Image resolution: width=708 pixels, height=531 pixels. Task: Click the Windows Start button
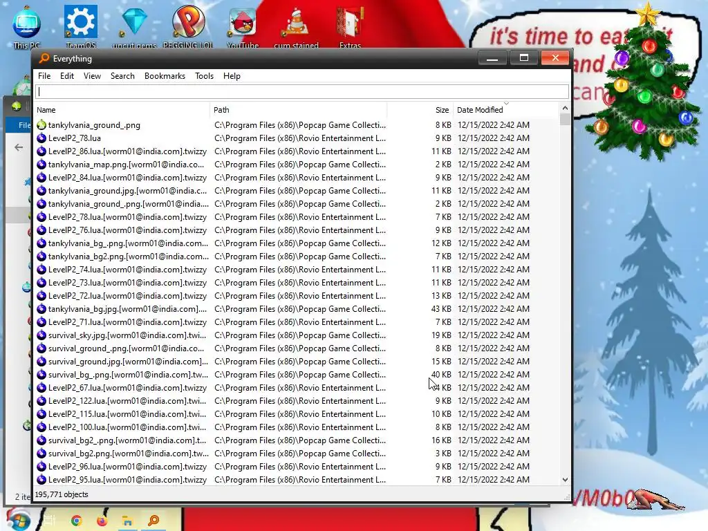[x=18, y=521]
